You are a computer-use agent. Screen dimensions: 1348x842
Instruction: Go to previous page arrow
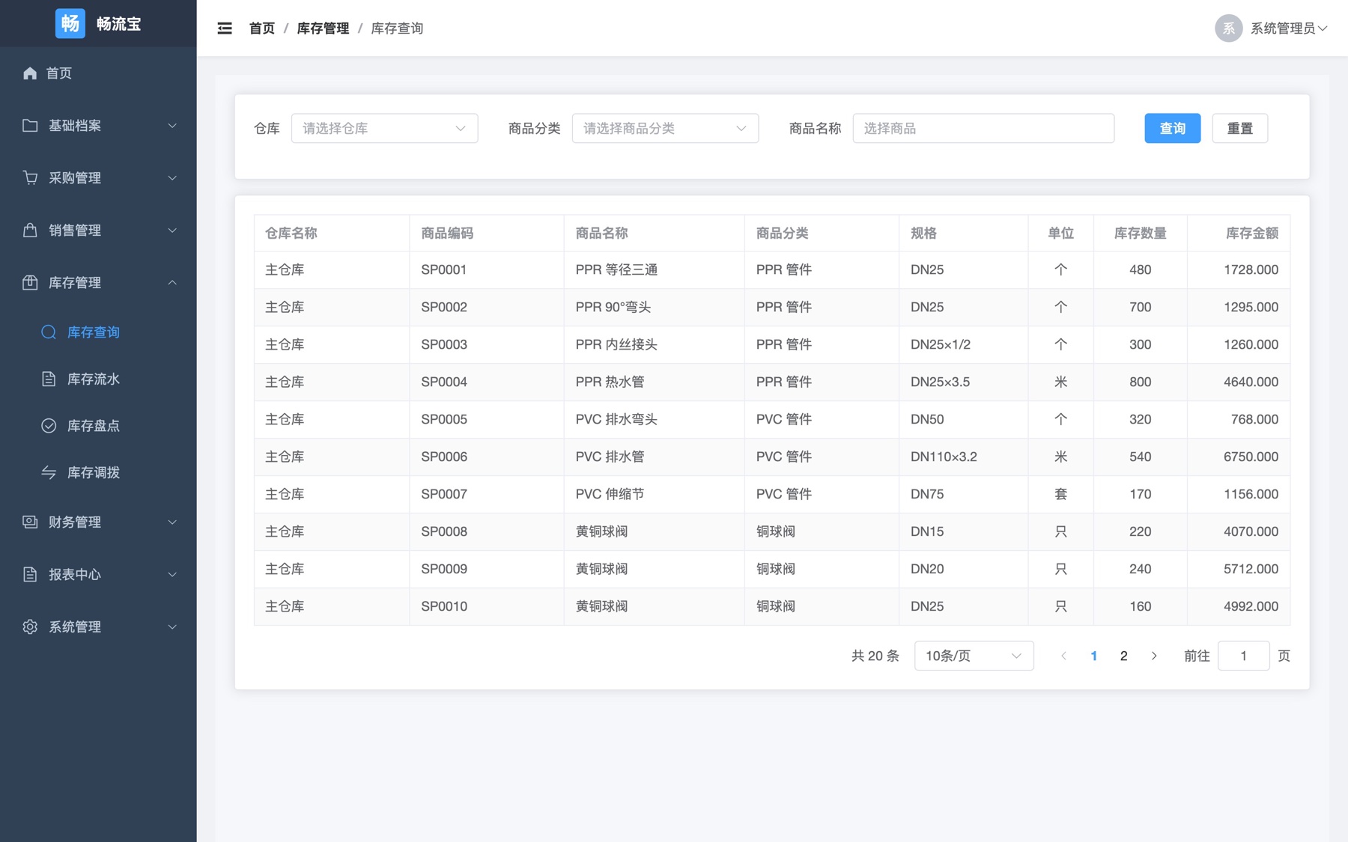(1063, 656)
